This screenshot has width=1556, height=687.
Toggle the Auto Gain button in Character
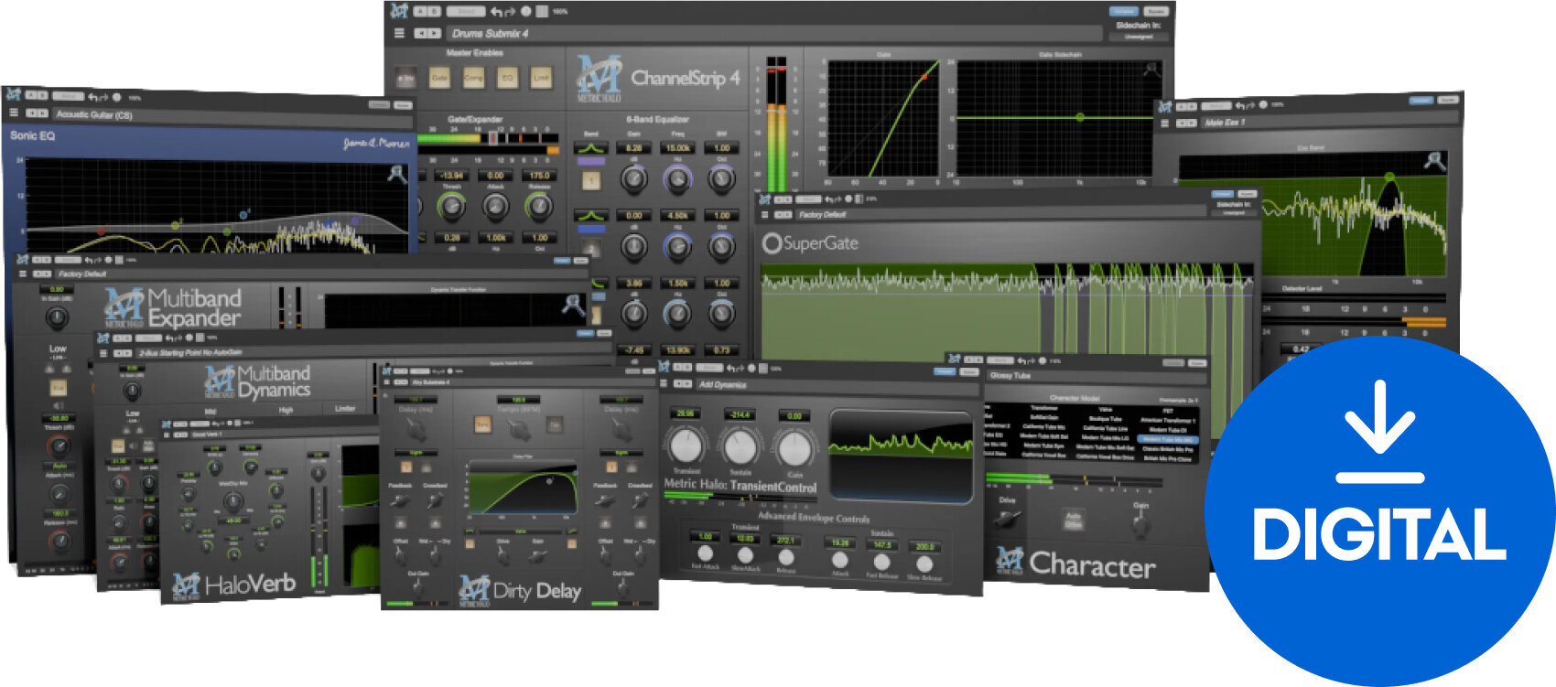pyautogui.click(x=1073, y=520)
